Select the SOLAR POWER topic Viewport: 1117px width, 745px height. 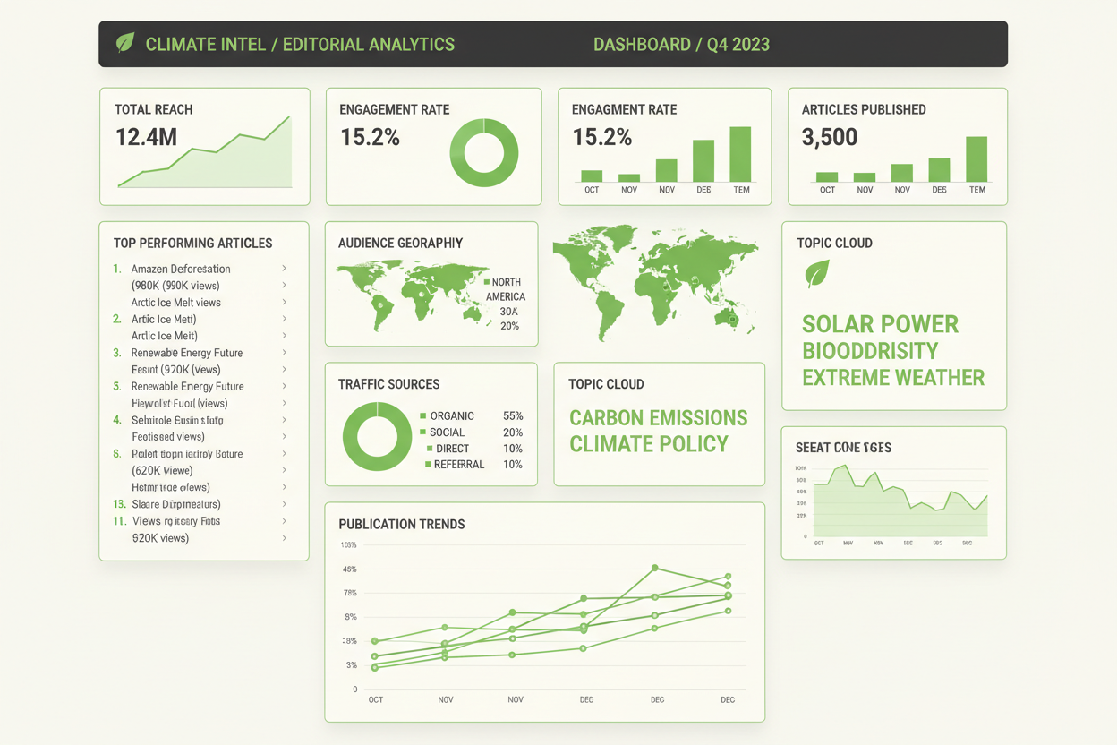point(880,324)
